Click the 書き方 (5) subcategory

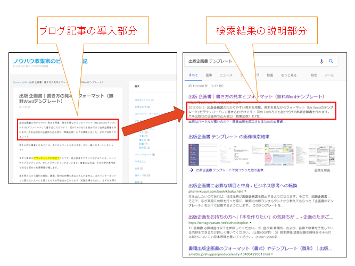pyautogui.click(x=144, y=140)
